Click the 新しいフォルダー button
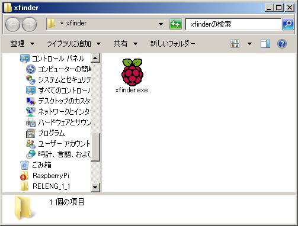 [172, 44]
